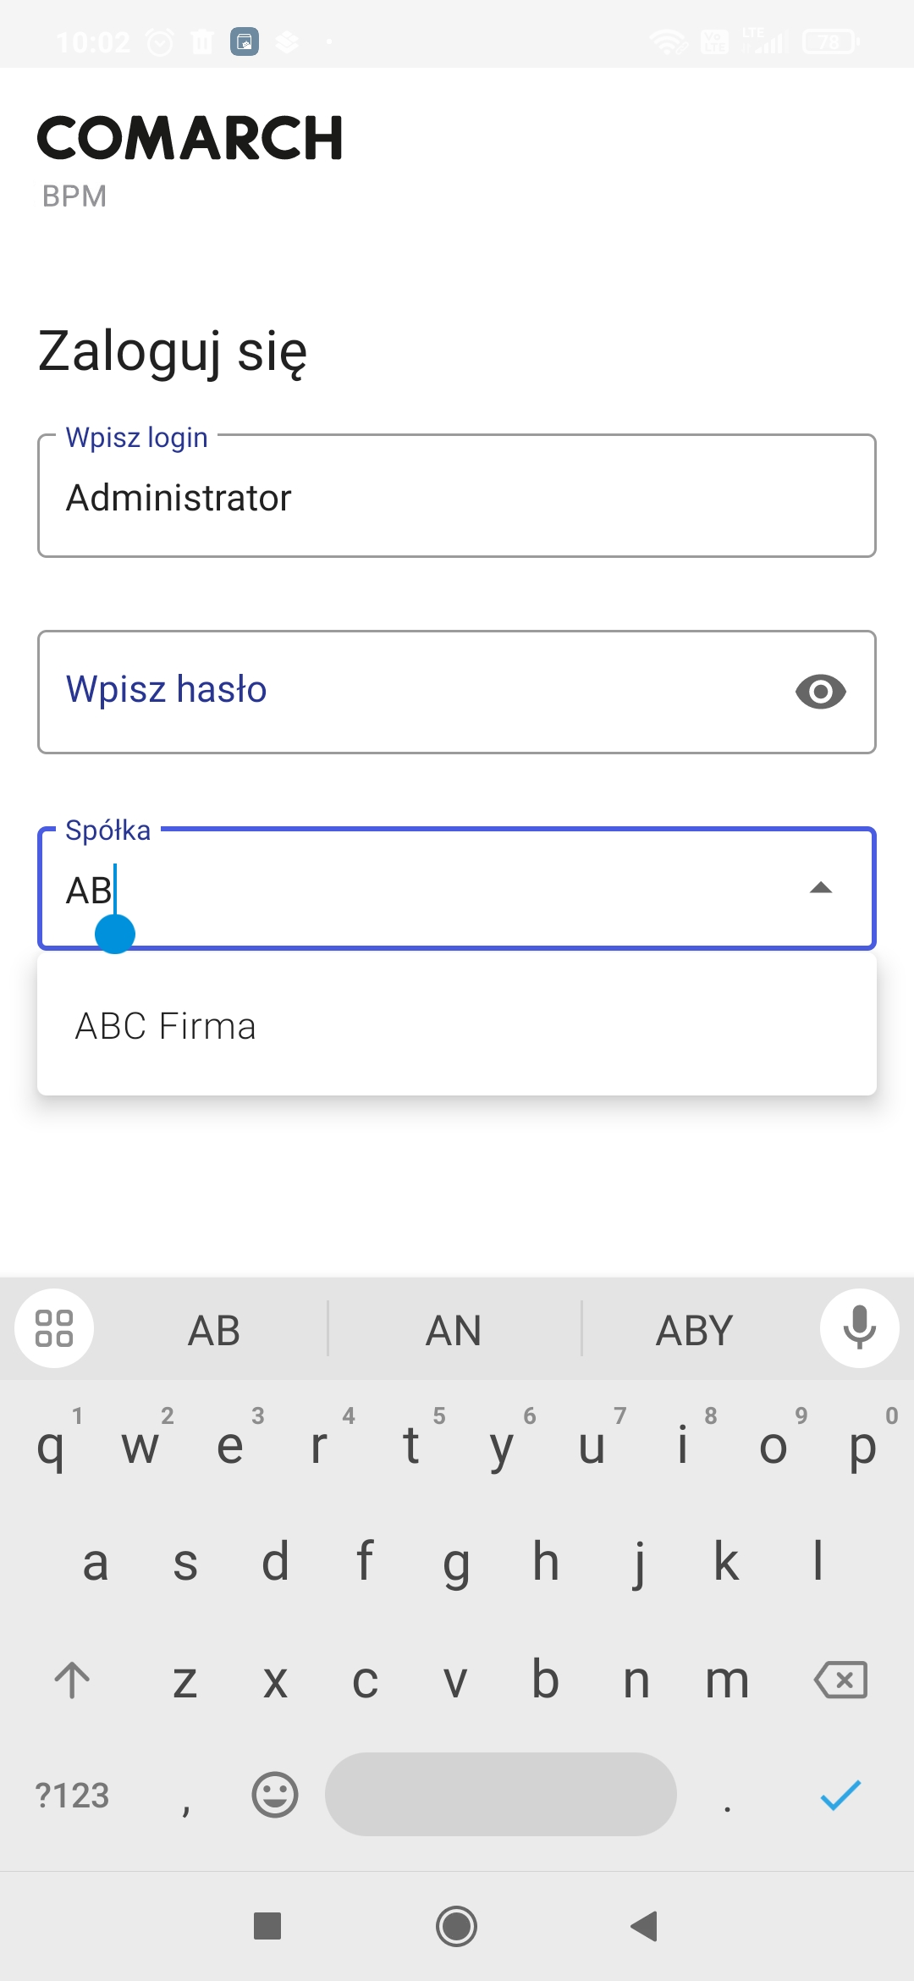The width and height of the screenshot is (914, 1981).
Task: Toggle password visibility eye icon
Action: pos(820,692)
